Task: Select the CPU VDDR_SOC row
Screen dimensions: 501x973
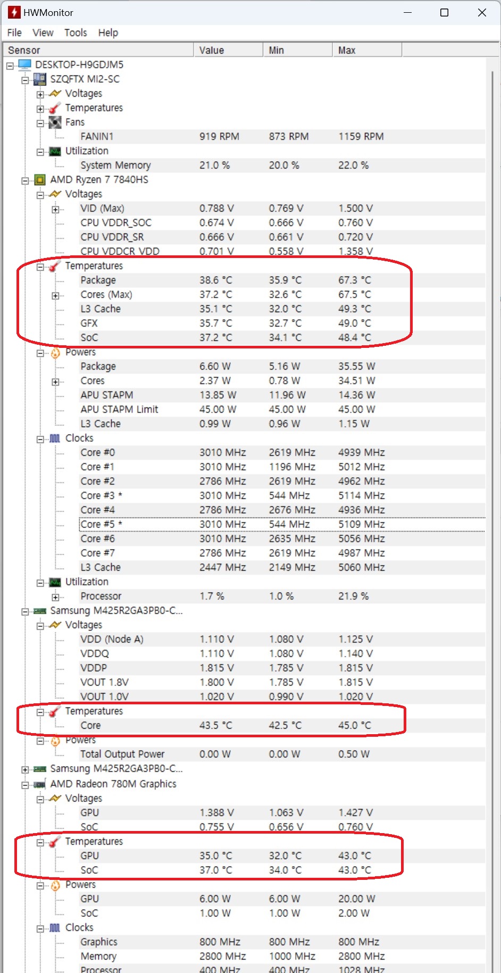Action: point(282,223)
